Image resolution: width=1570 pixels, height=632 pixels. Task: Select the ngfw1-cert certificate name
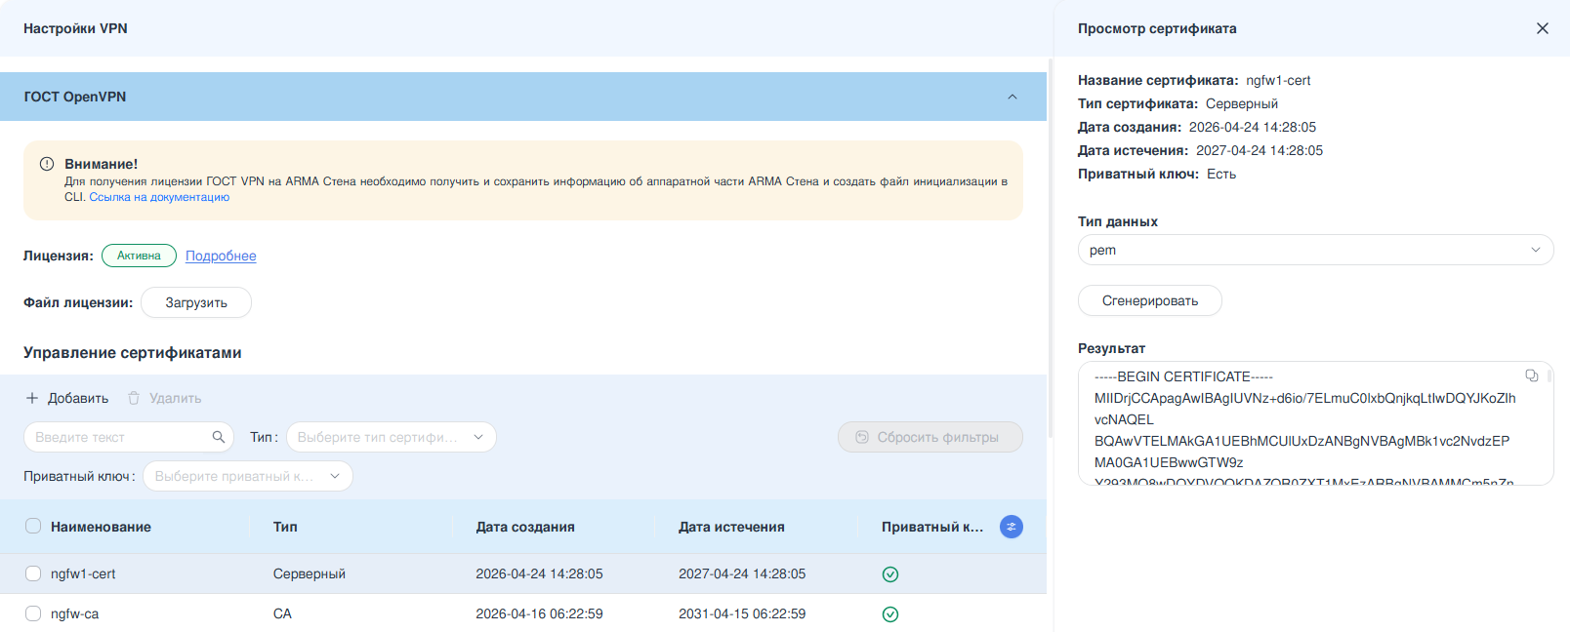(x=83, y=573)
